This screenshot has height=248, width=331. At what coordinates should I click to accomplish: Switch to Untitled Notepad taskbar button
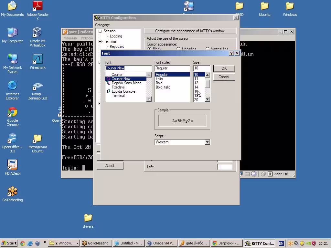click(x=129, y=243)
